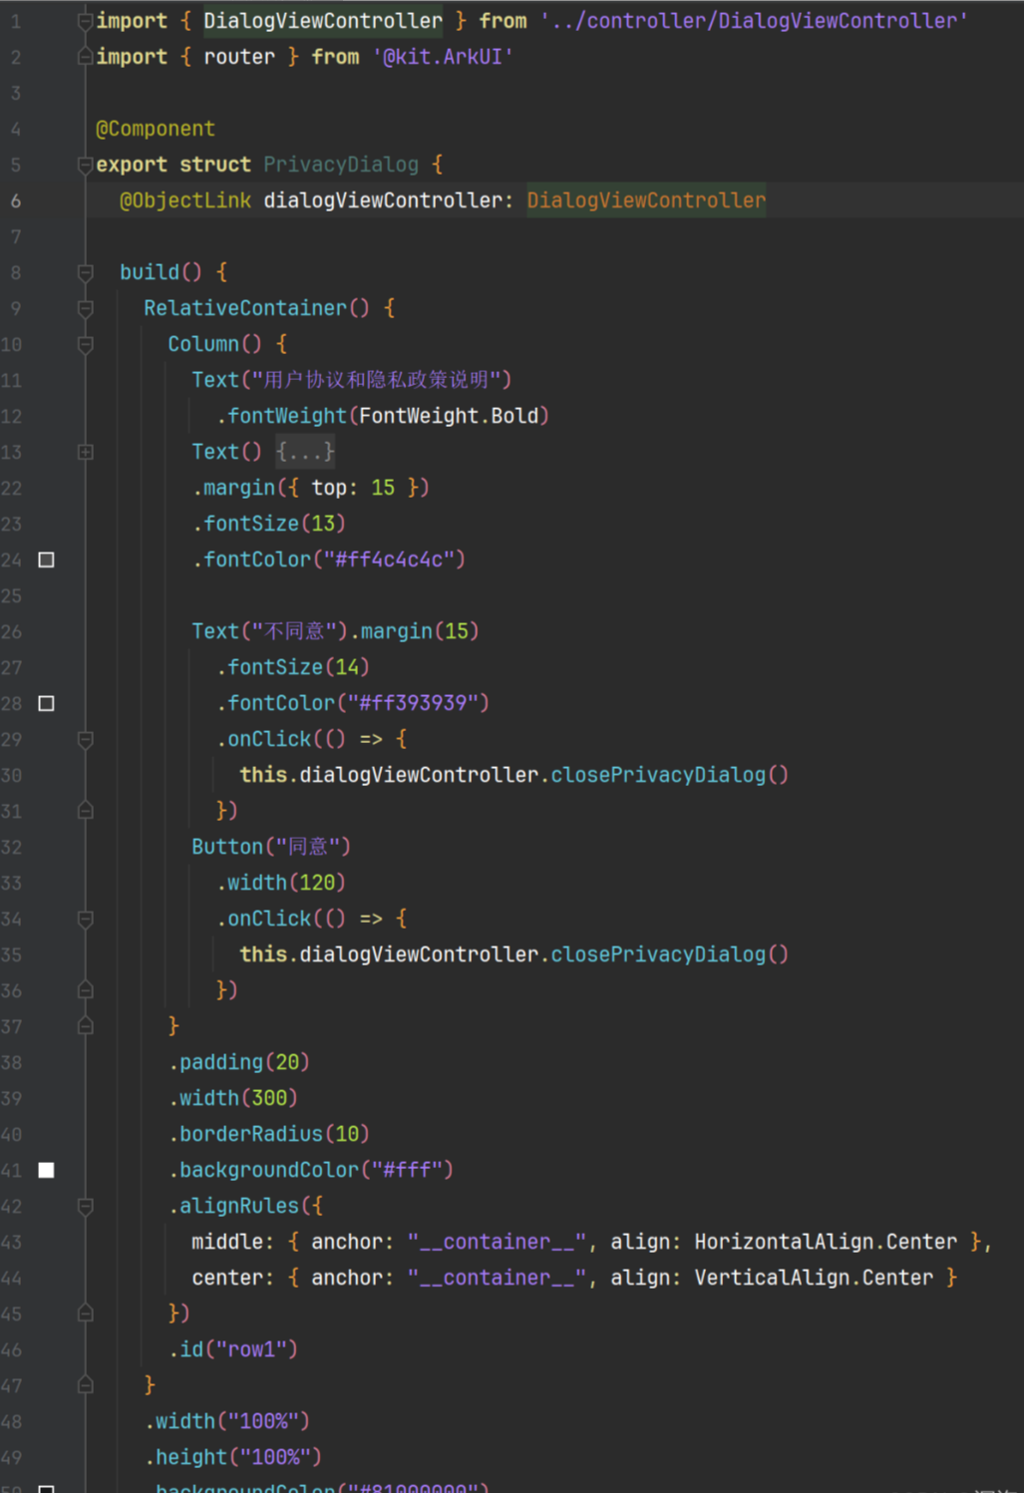
Task: Click the fold end marker on line 36
Action: pyautogui.click(x=86, y=990)
